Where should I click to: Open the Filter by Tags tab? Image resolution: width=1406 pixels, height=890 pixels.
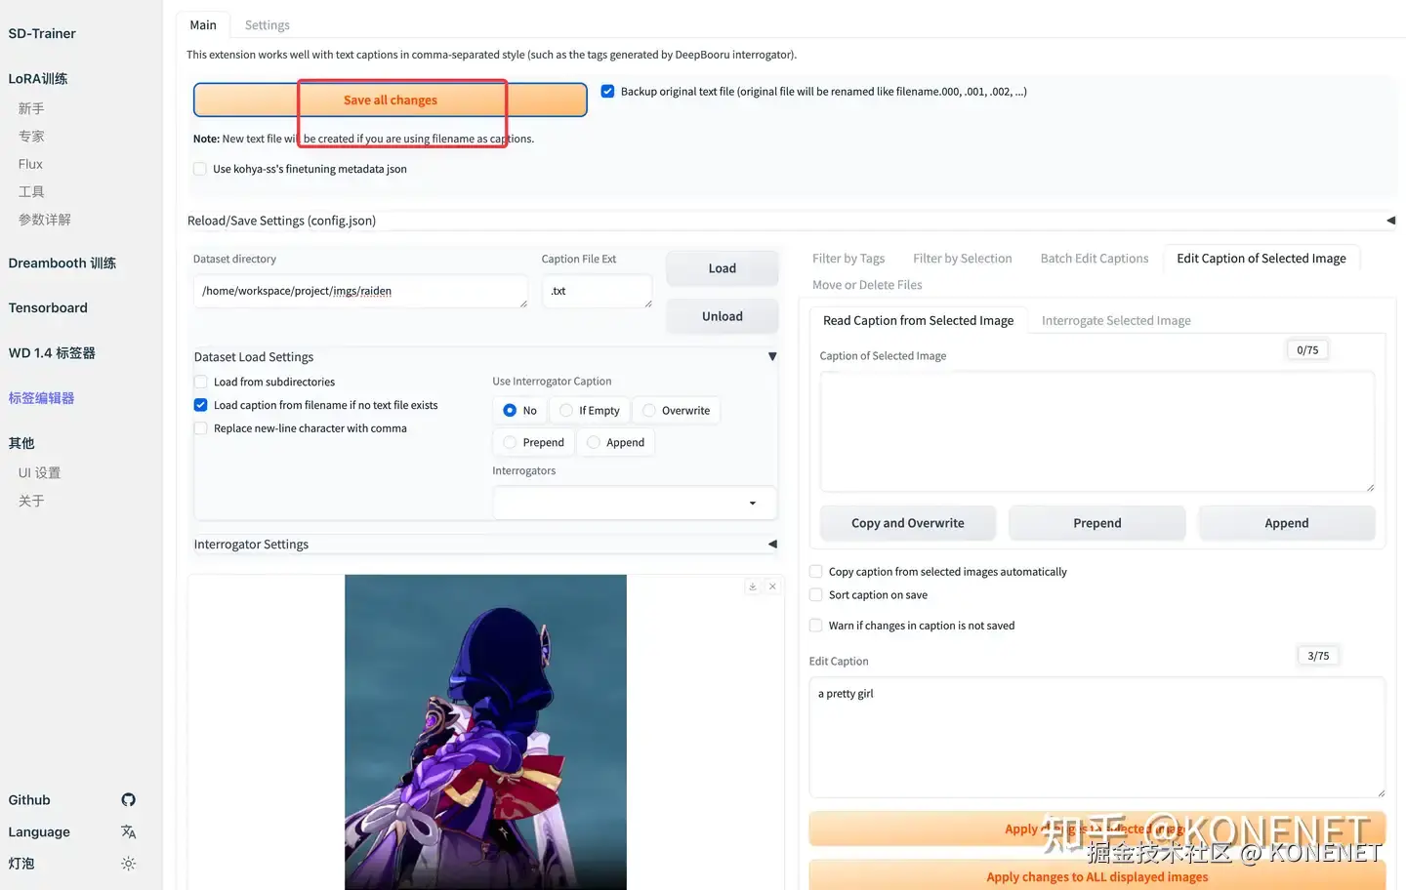[848, 259]
